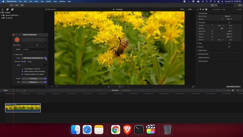Click the Distort onscreen control icon
The height and width of the screenshot is (137, 243).
pyautogui.click(x=229, y=47)
